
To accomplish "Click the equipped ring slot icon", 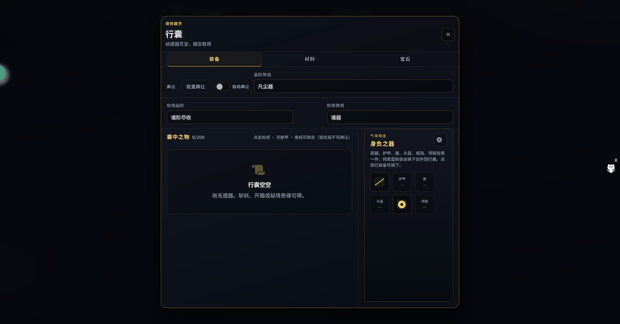I will (402, 204).
